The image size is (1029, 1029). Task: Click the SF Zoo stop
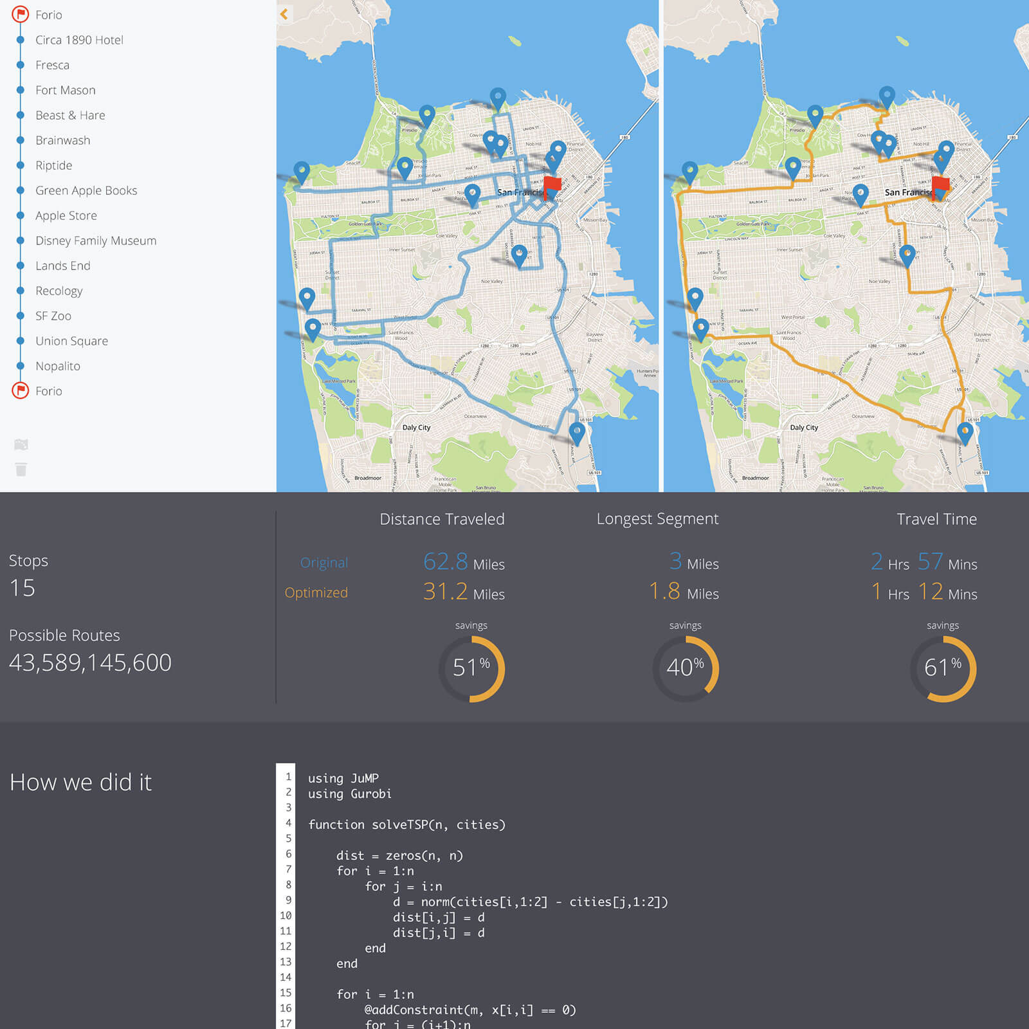(53, 316)
